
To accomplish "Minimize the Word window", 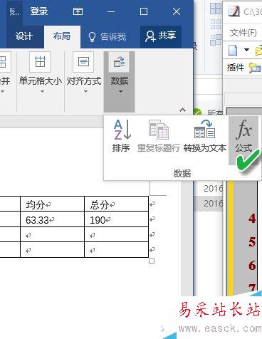I will [x=111, y=11].
